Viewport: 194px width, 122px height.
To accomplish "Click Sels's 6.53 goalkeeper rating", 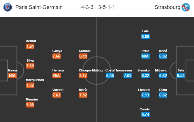I will 181,76.
